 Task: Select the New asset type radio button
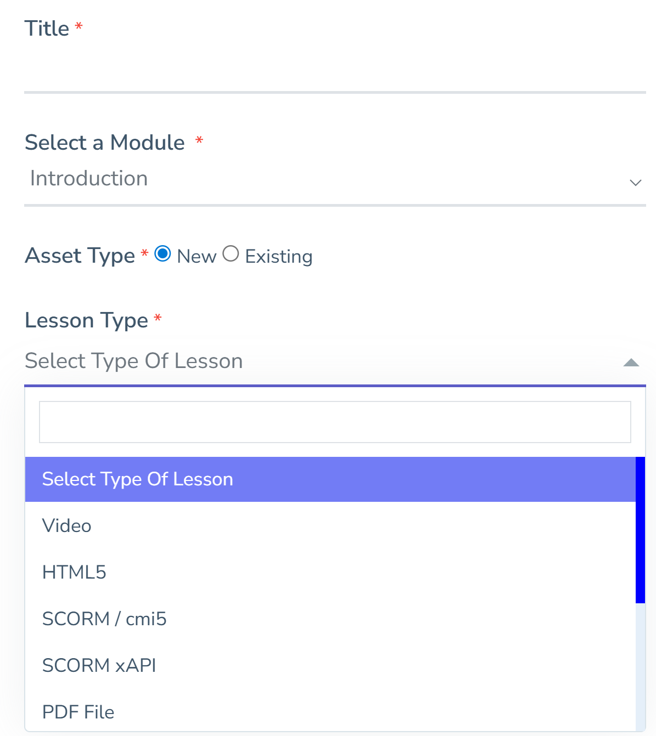[x=162, y=254]
